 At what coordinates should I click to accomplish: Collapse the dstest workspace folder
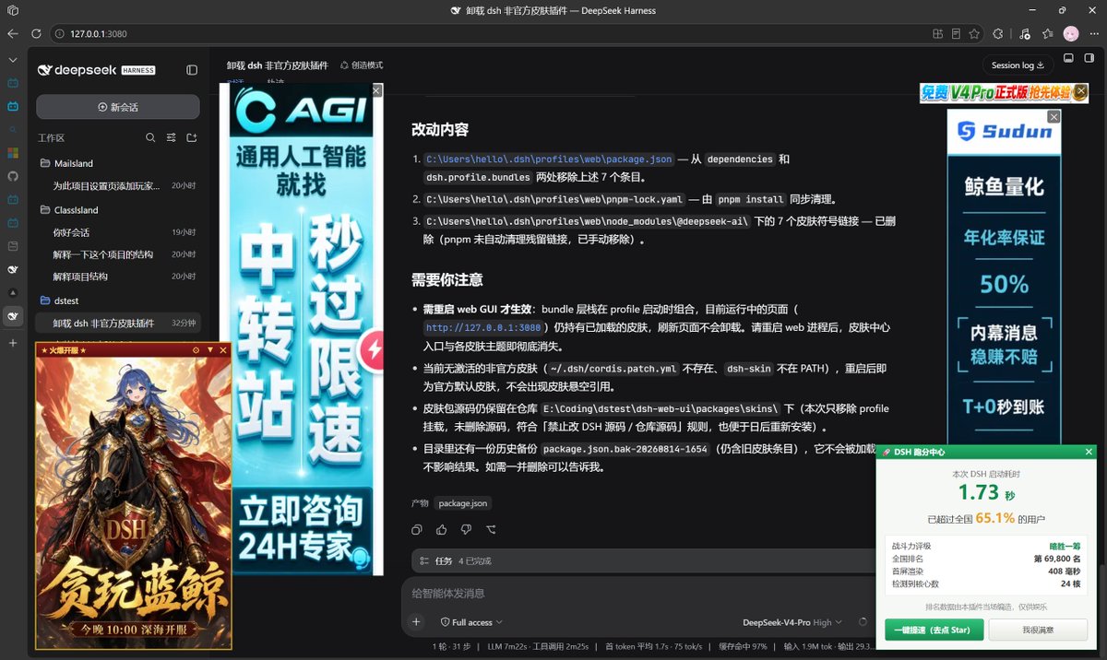pos(118,301)
